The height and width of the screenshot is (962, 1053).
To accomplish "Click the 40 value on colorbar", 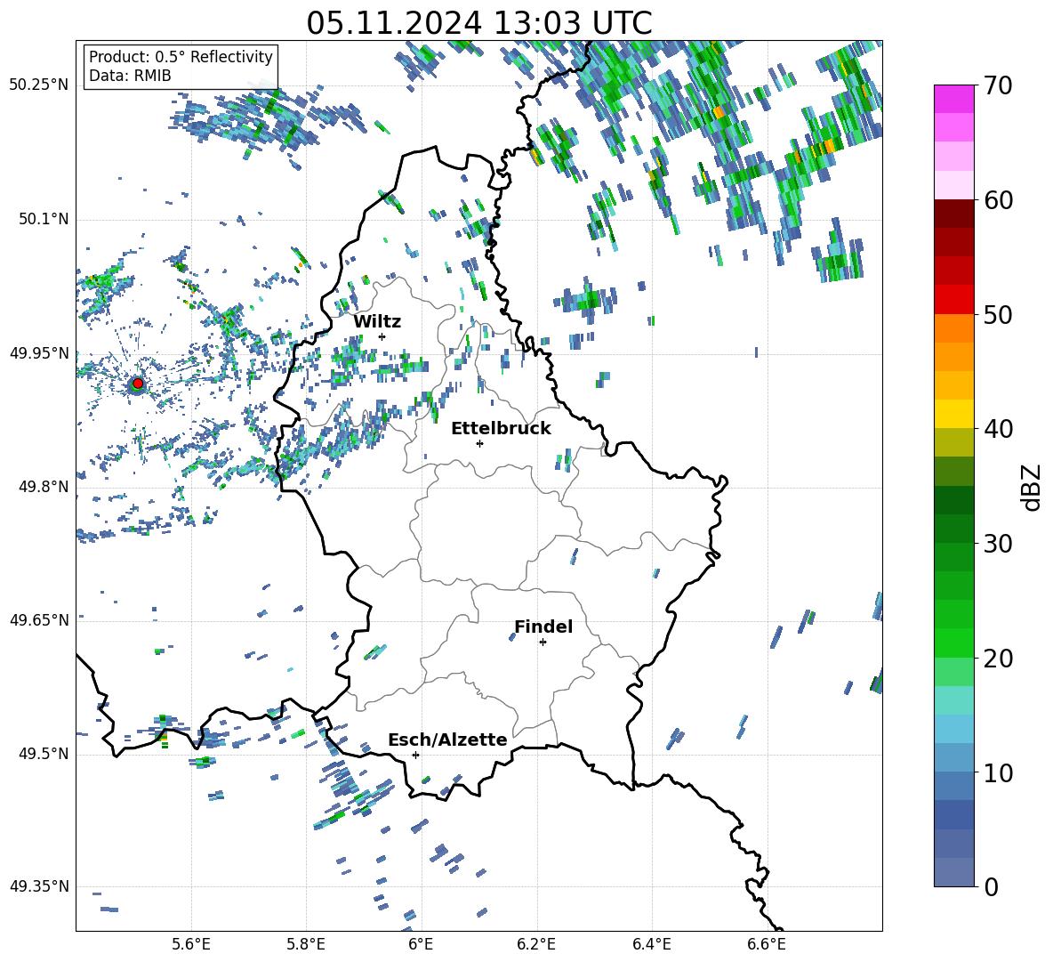I will [x=997, y=429].
